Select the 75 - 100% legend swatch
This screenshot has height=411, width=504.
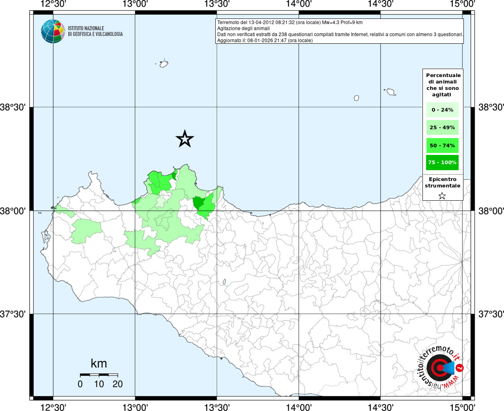click(442, 163)
